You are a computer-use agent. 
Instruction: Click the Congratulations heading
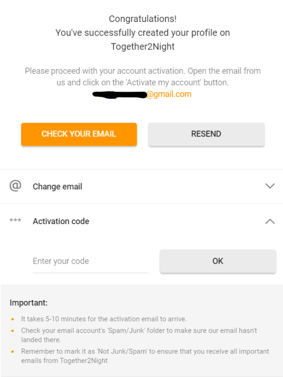pyautogui.click(x=141, y=19)
